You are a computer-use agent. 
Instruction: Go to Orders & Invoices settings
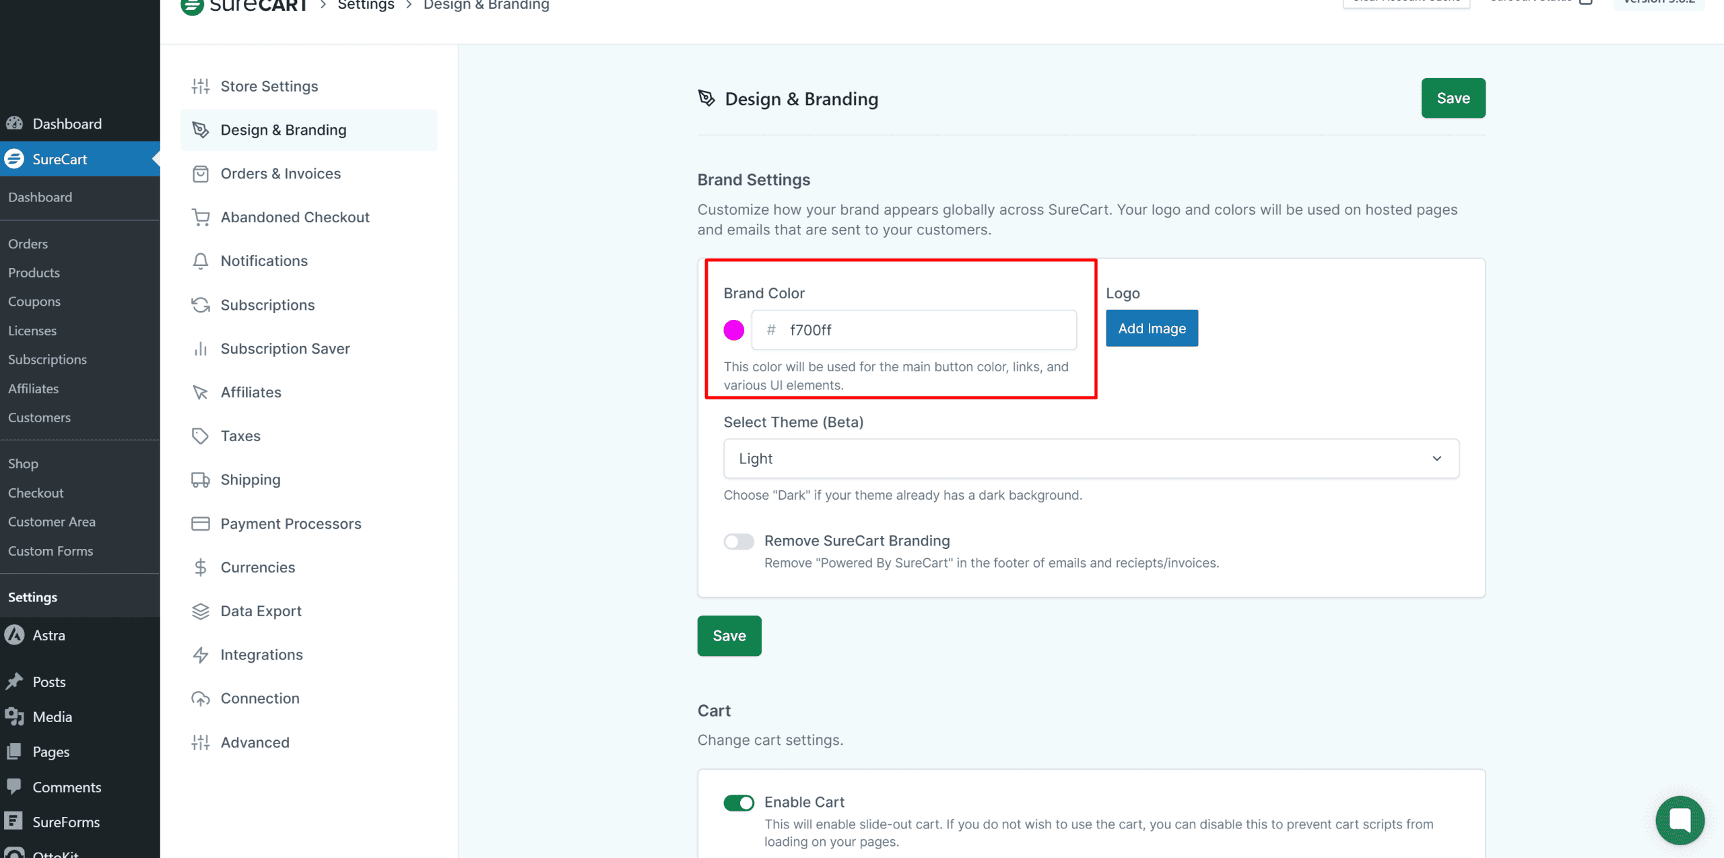point(280,174)
